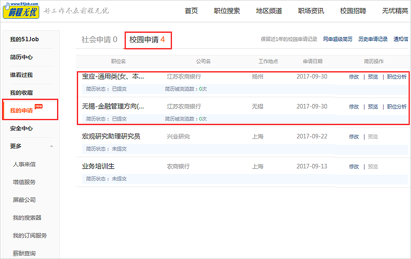Image resolution: width=411 pixels, height=259 pixels.
Task: Open 增值服务 under 更多
Action: pyautogui.click(x=24, y=182)
